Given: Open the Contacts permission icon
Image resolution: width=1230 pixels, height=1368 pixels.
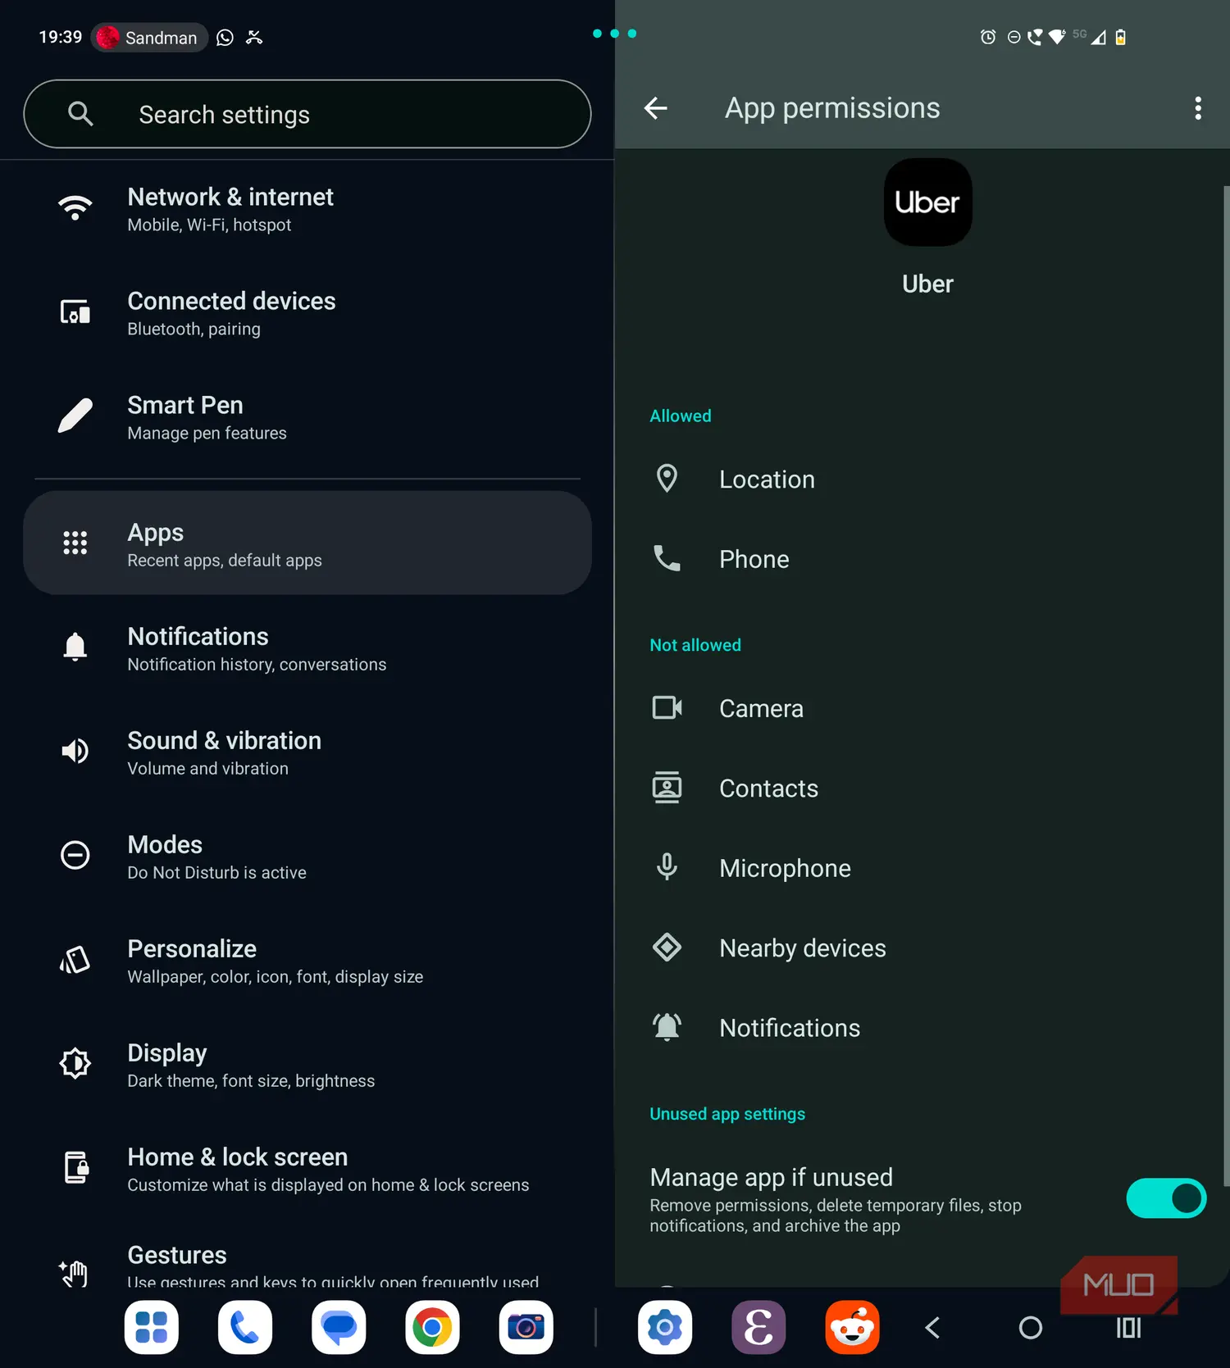Looking at the screenshot, I should point(667,788).
